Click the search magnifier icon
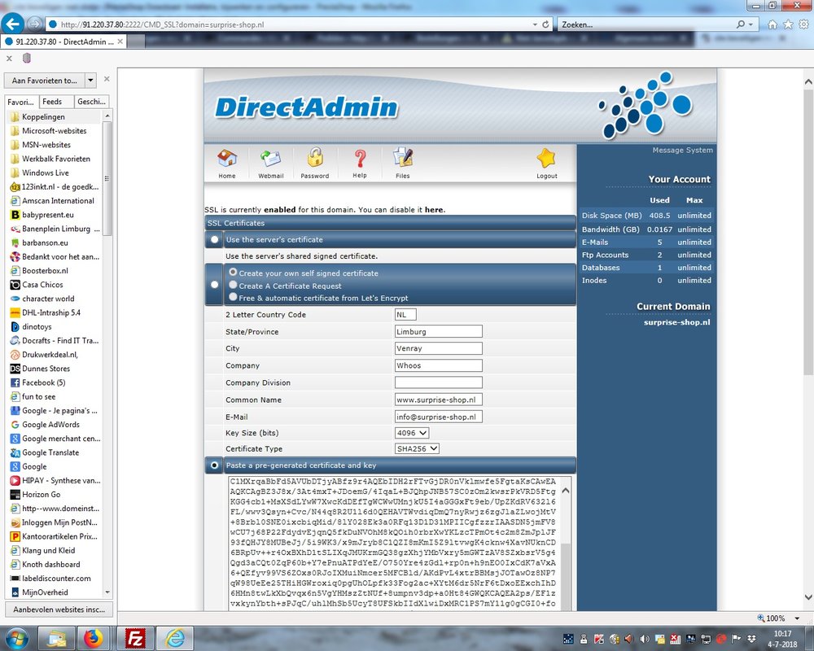The height and width of the screenshot is (651, 814). [741, 24]
